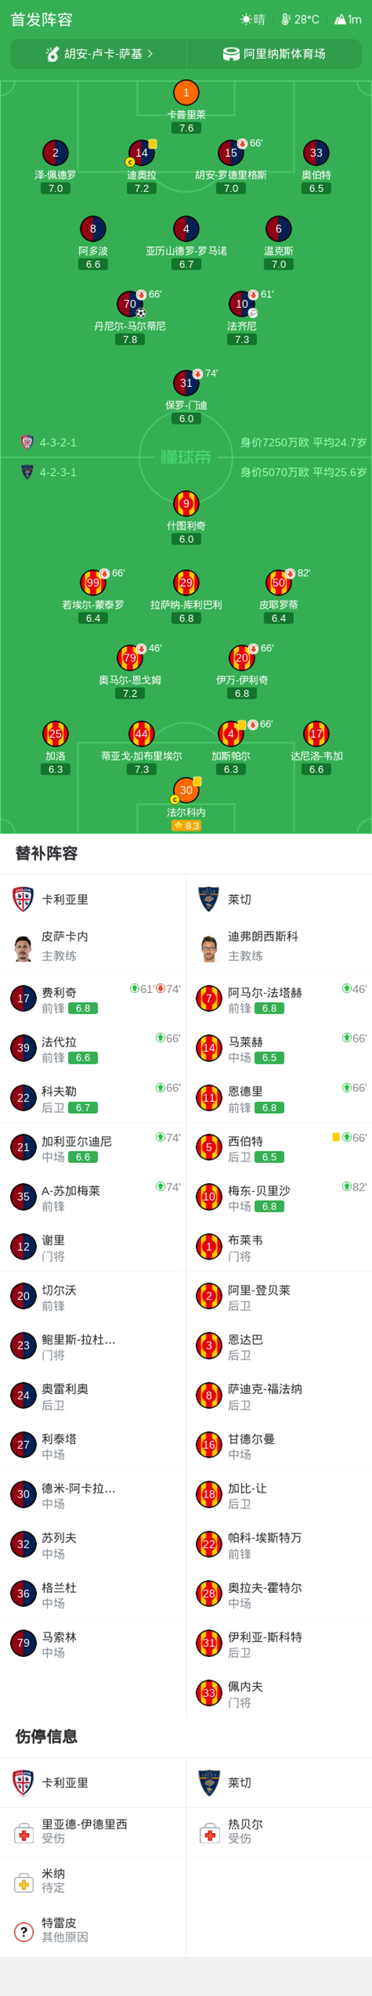Viewport: 372px width, 1996px height.
Task: Tap the Cagliari crest beside 4-3-2-1
Action: click(27, 442)
